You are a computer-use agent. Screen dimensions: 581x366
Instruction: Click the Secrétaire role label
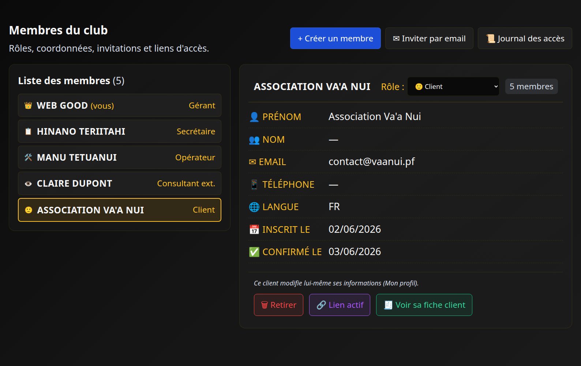(196, 131)
